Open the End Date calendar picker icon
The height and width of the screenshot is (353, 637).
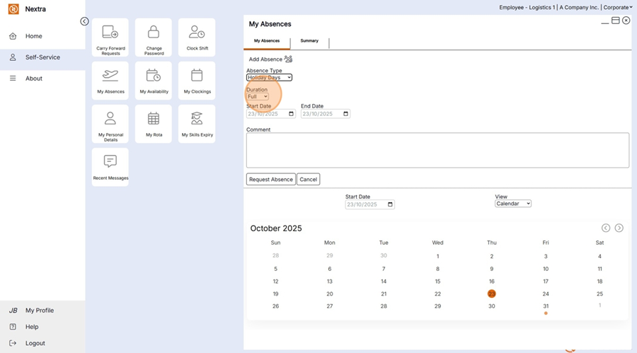coord(345,114)
